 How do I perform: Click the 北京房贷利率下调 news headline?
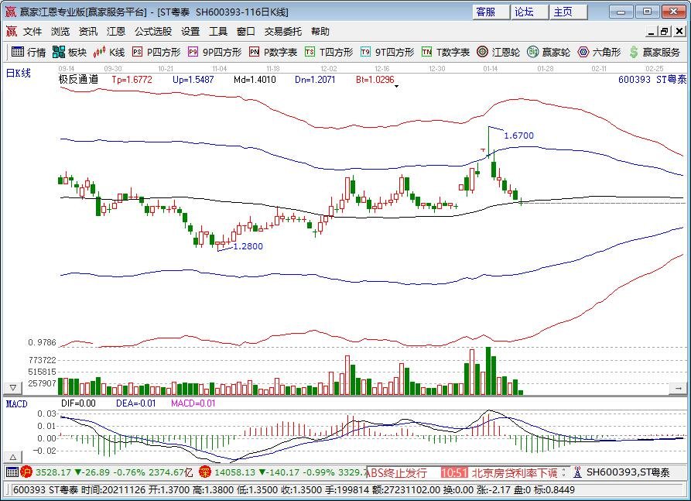(515, 473)
